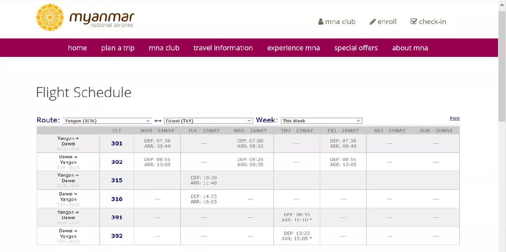This screenshot has height=252, width=506.
Task: Click the Print link
Action: tap(455, 118)
